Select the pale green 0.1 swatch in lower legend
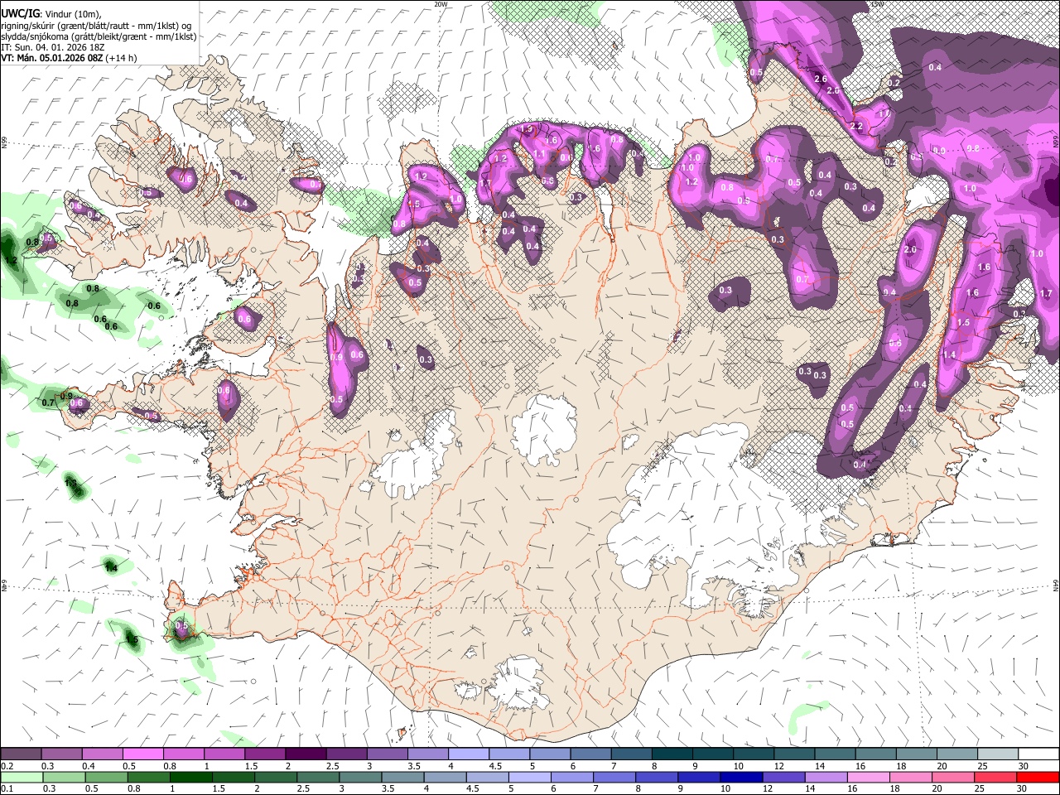 pyautogui.click(x=22, y=777)
